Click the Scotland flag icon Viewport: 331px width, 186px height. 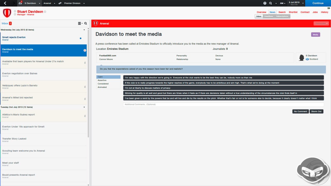(307, 59)
